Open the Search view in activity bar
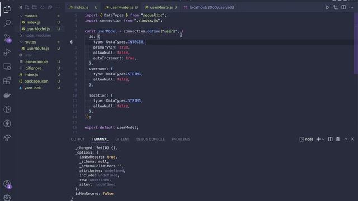This screenshot has width=358, height=201. coord(7,23)
